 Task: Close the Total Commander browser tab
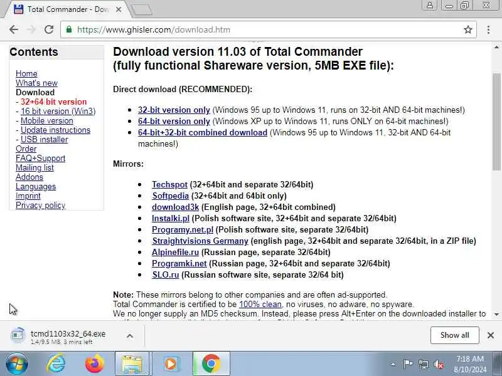[119, 9]
